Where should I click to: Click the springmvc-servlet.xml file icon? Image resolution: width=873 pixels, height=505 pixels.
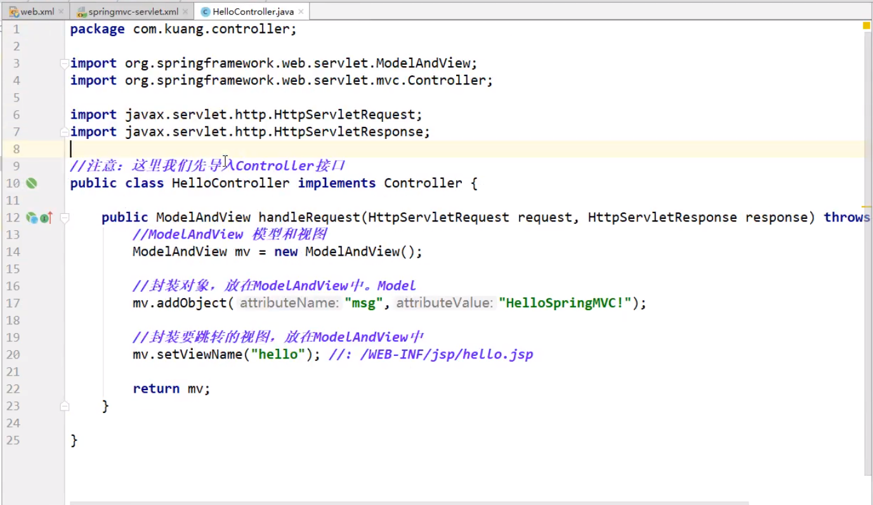82,11
